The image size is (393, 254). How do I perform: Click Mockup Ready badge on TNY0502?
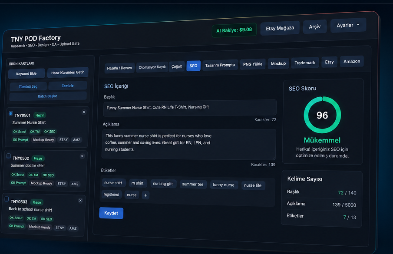pyautogui.click(x=41, y=183)
